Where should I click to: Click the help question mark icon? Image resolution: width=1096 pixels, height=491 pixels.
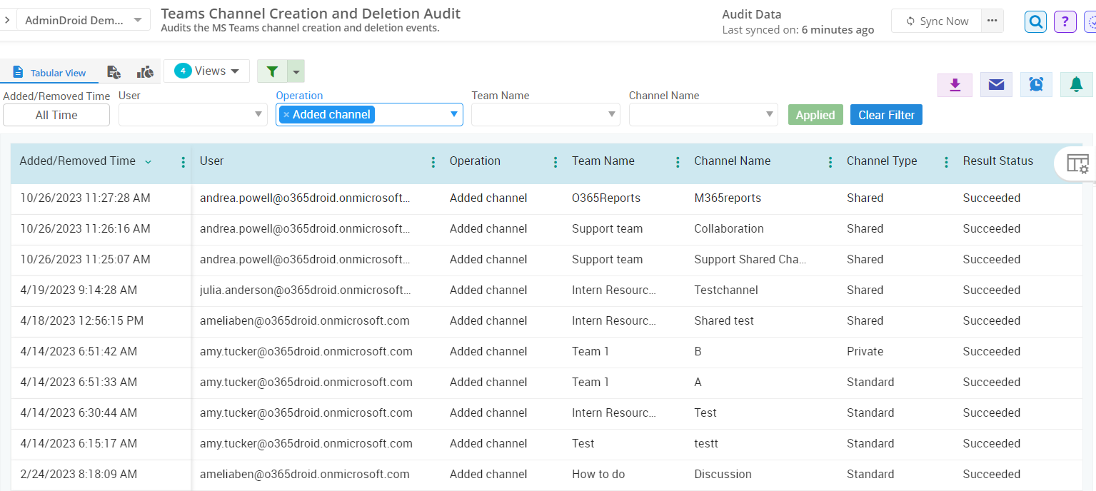(x=1065, y=22)
